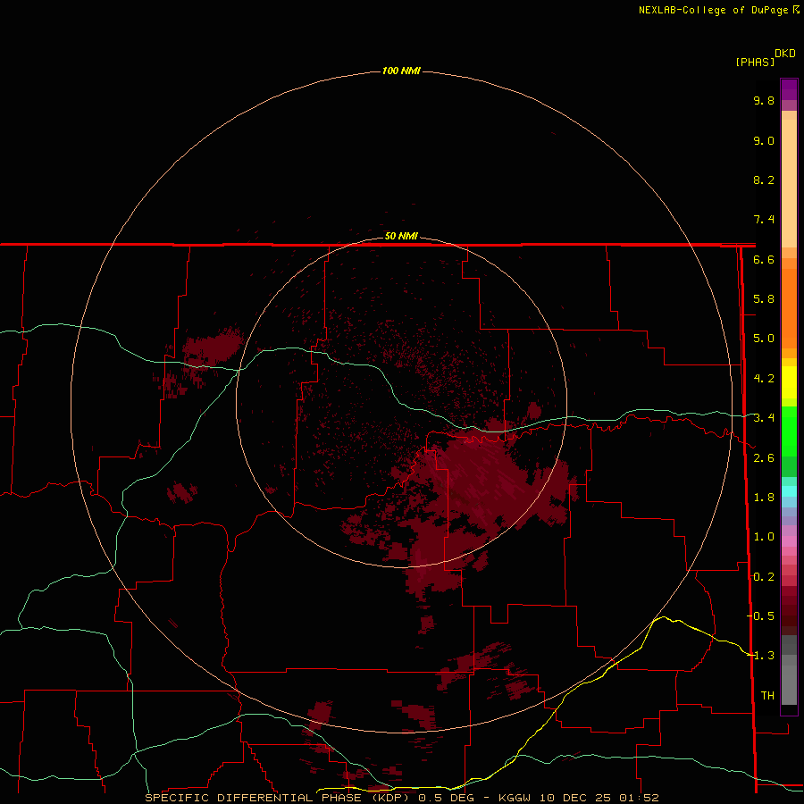
Task: Click the 9.8 value on the scale
Action: 764,100
